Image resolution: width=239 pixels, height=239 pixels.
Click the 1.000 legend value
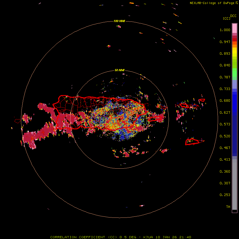tap(225, 30)
